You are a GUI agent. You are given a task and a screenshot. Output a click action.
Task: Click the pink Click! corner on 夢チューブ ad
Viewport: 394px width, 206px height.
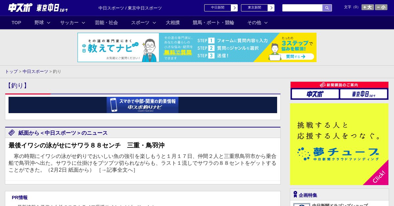coord(378,177)
